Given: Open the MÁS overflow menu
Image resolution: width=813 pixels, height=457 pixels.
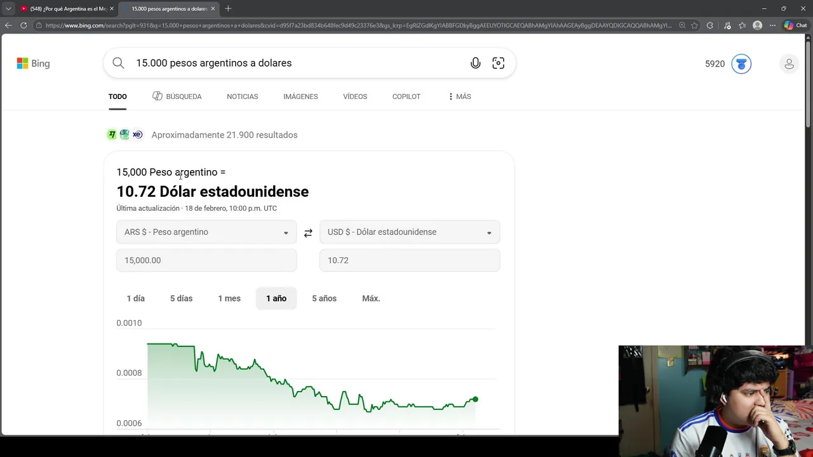Looking at the screenshot, I should point(459,96).
